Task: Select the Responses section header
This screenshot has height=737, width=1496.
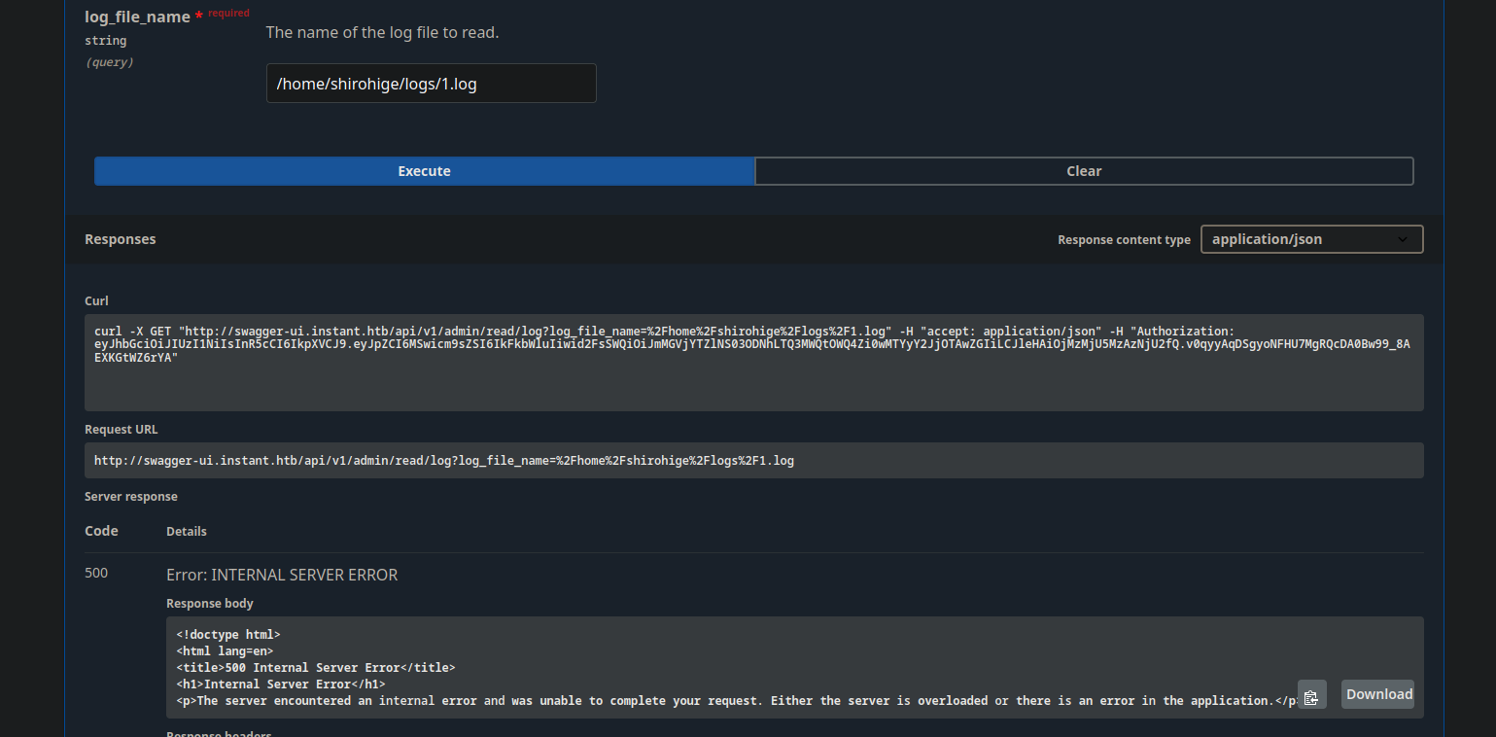Action: point(120,239)
